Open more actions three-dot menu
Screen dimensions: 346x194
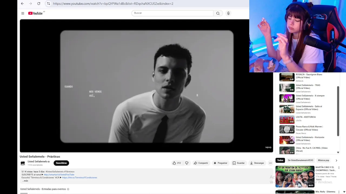[x=270, y=163]
